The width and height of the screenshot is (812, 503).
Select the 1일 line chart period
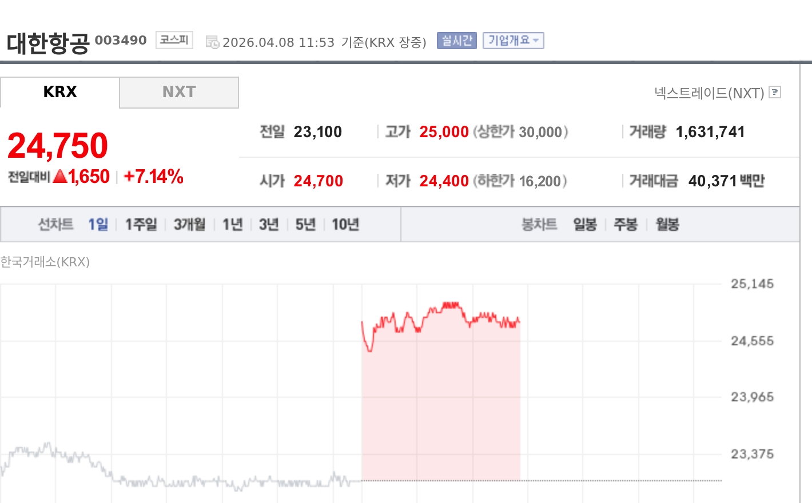click(x=98, y=225)
